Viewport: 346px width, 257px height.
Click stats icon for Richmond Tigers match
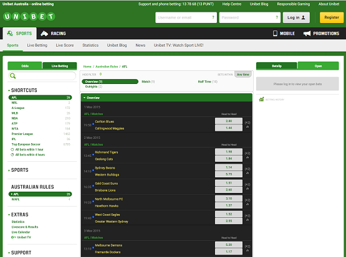[247, 157]
